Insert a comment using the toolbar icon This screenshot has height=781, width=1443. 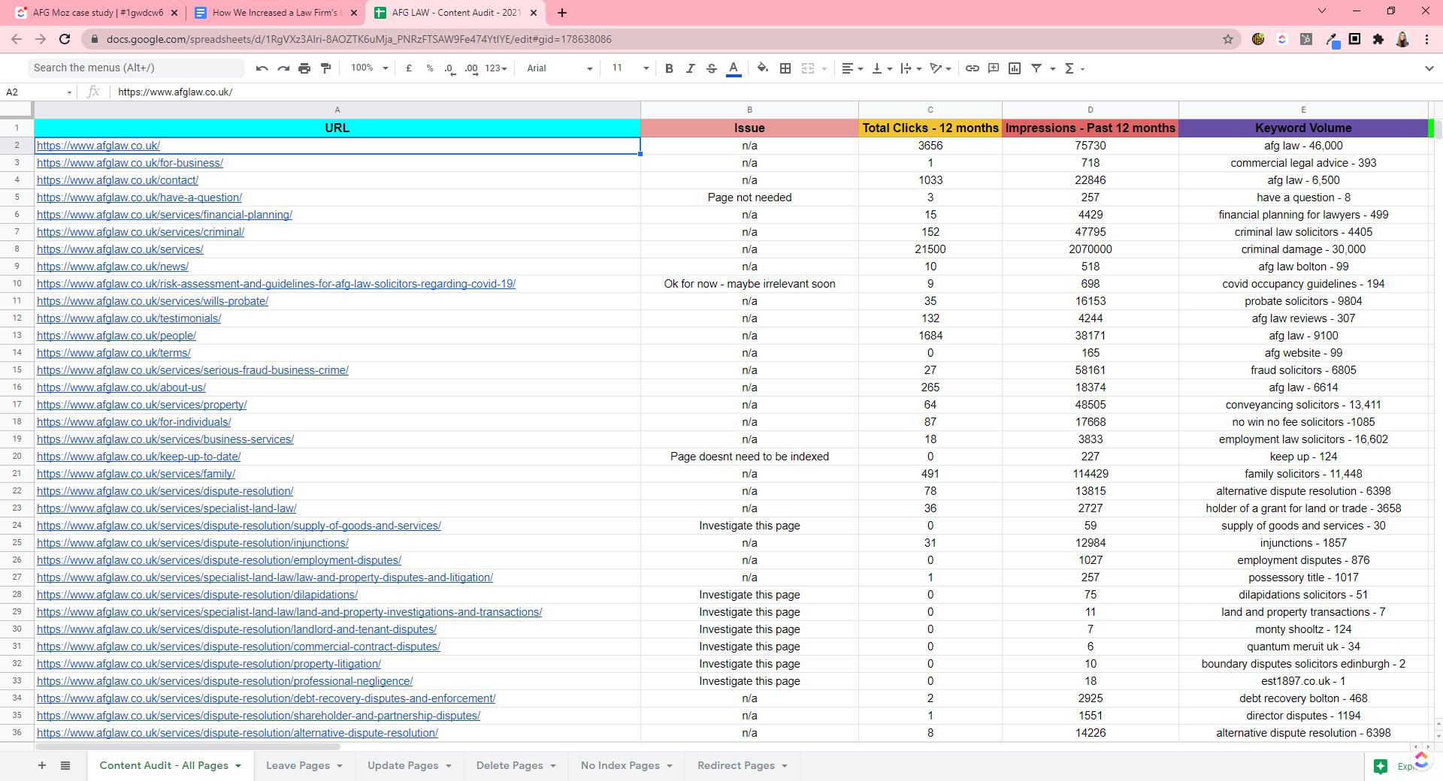click(x=994, y=68)
